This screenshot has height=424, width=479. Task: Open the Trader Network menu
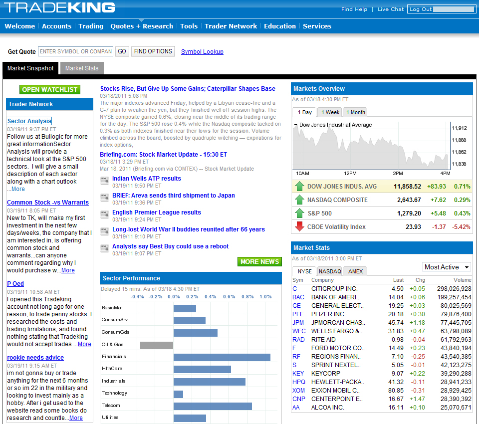pos(231,26)
